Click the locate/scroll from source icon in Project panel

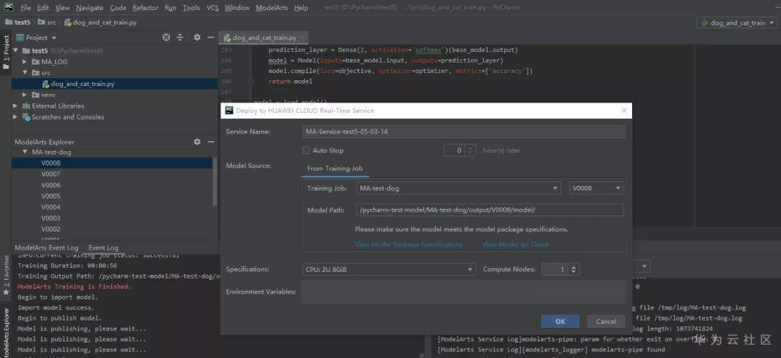(x=166, y=38)
